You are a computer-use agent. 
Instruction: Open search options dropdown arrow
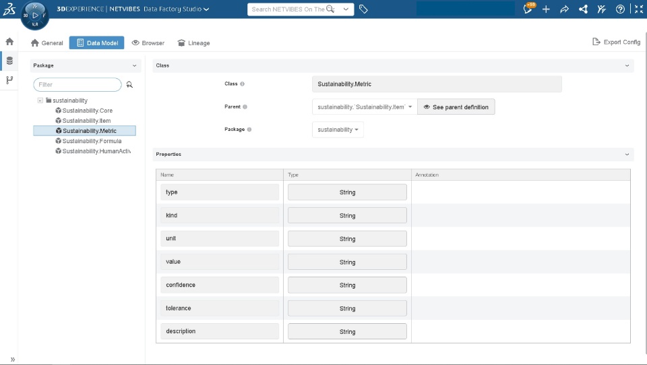346,9
